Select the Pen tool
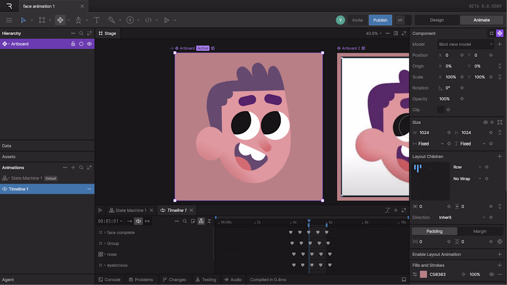This screenshot has width=507, height=285. pos(78,20)
